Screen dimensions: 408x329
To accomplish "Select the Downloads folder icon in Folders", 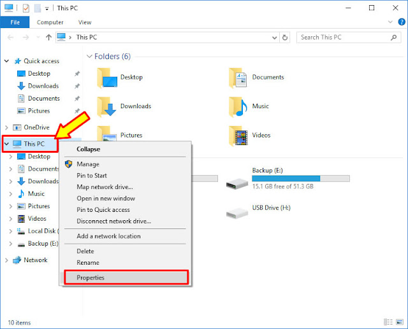I will 106,107.
